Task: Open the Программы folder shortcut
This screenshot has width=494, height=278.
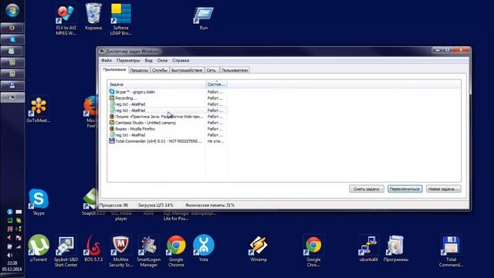Action: [x=396, y=249]
